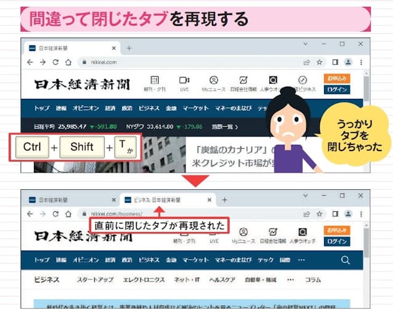Image resolution: width=393 pixels, height=312 pixels.
Task: Click the nikkei.com/business/ address bar in the bottom window
Action: [189, 214]
